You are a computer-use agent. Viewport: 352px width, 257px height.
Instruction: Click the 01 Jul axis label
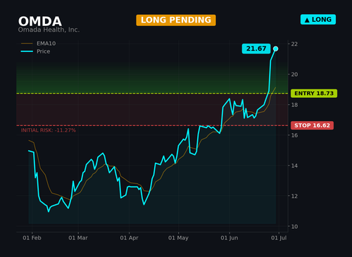coord(279,238)
